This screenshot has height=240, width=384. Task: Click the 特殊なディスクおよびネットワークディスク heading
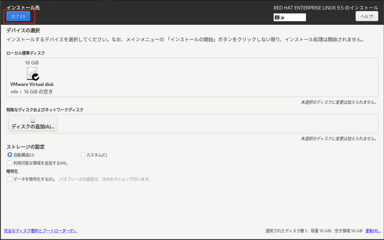click(x=45, y=110)
